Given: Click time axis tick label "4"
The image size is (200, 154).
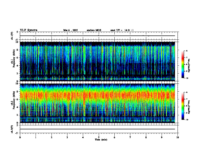Looking at the screenshot, I should (x=83, y=137).
